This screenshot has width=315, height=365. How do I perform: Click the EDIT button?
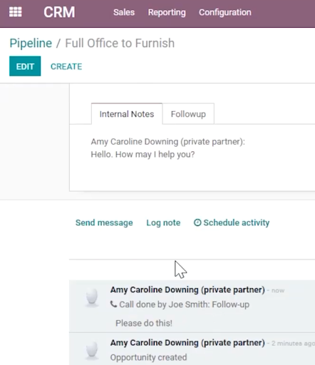[x=25, y=66]
